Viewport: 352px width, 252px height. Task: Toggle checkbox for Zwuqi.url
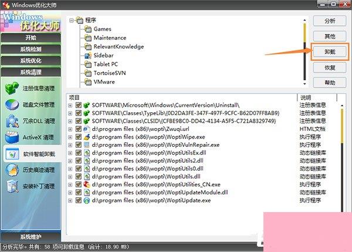click(x=79, y=129)
